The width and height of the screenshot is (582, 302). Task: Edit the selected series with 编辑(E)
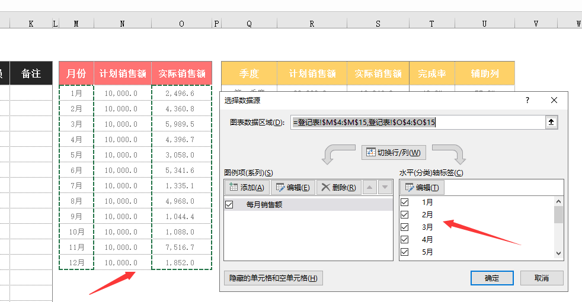click(293, 187)
